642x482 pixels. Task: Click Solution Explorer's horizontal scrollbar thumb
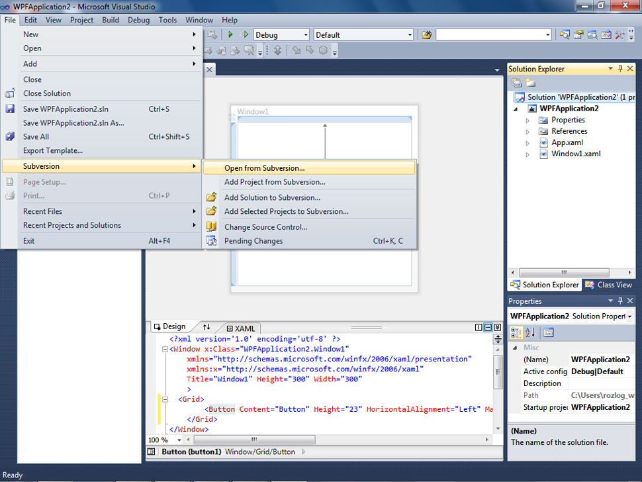pos(564,273)
